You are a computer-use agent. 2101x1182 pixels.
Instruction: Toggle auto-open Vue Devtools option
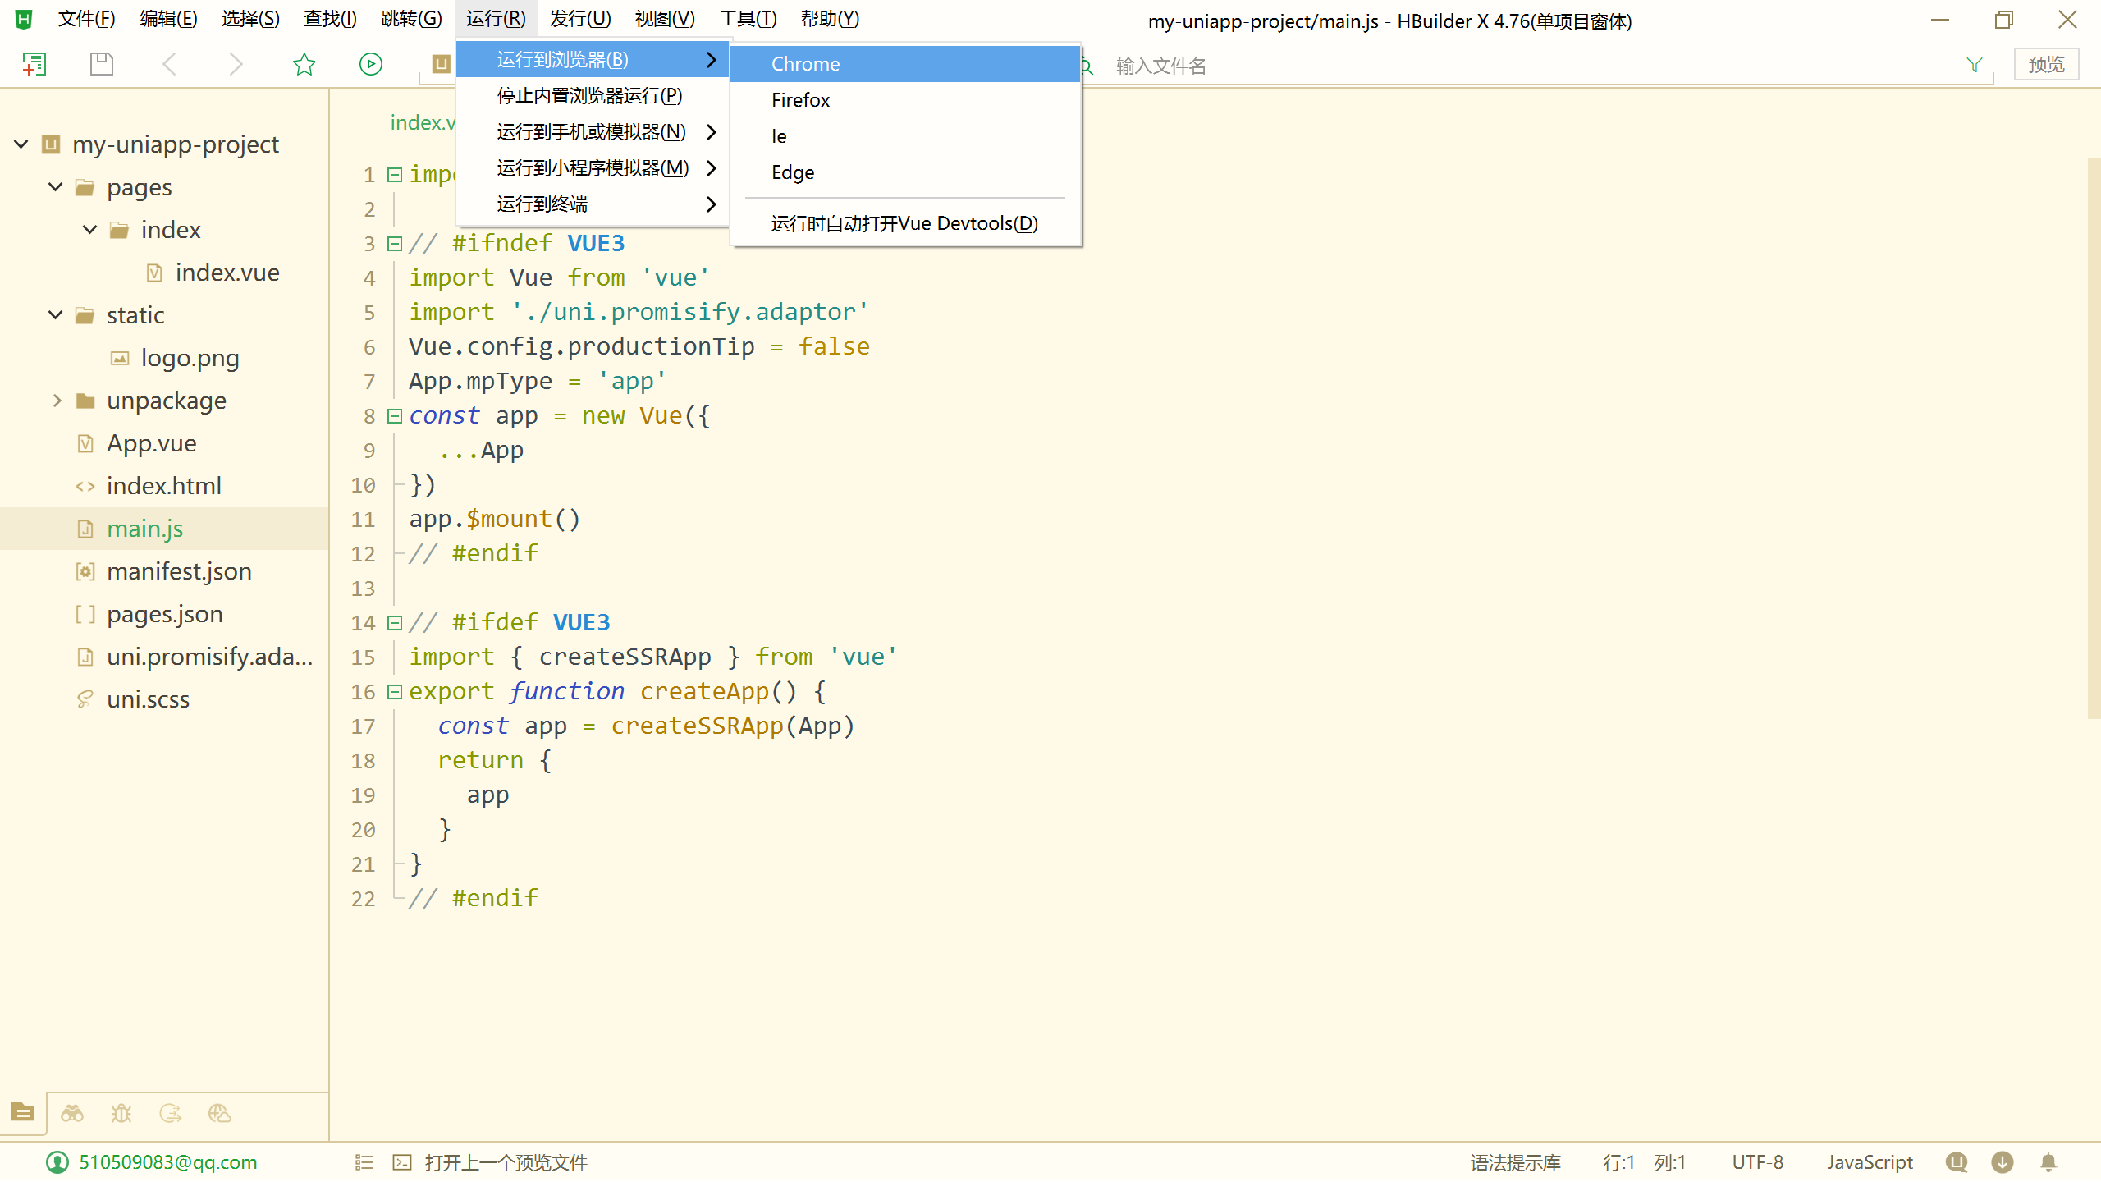[x=904, y=223]
